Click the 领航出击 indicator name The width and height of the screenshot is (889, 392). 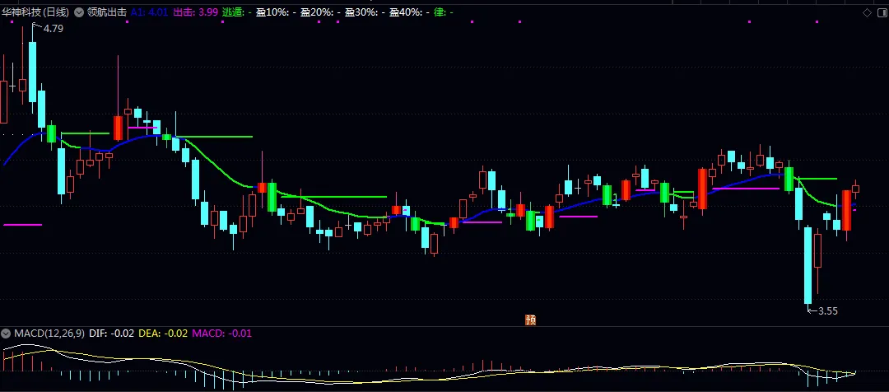[106, 12]
